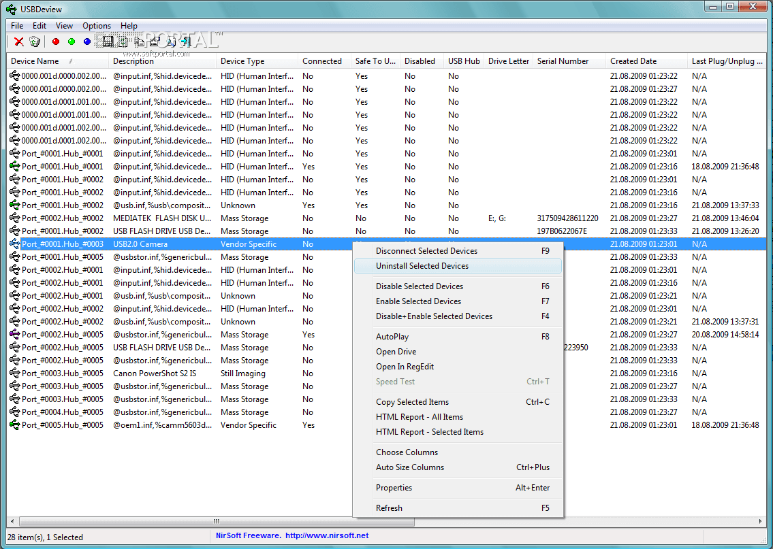The height and width of the screenshot is (549, 773).
Task: Click the '@oem1.inf,%camm5603d...' description cell
Action: point(163,425)
